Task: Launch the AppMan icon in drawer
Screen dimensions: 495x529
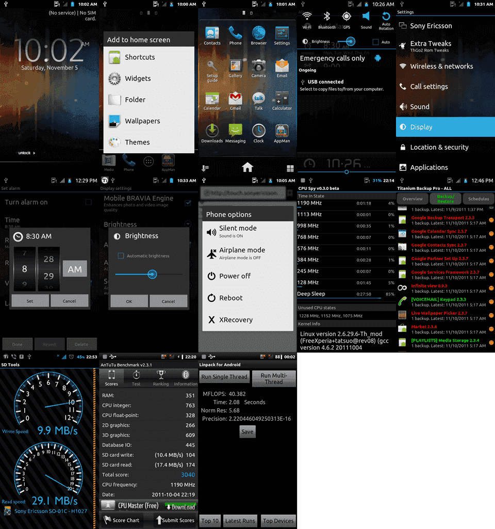Action: click(282, 134)
